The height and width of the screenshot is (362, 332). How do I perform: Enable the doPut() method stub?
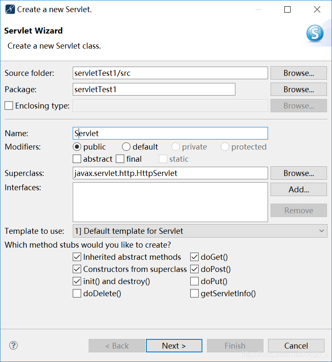(194, 281)
